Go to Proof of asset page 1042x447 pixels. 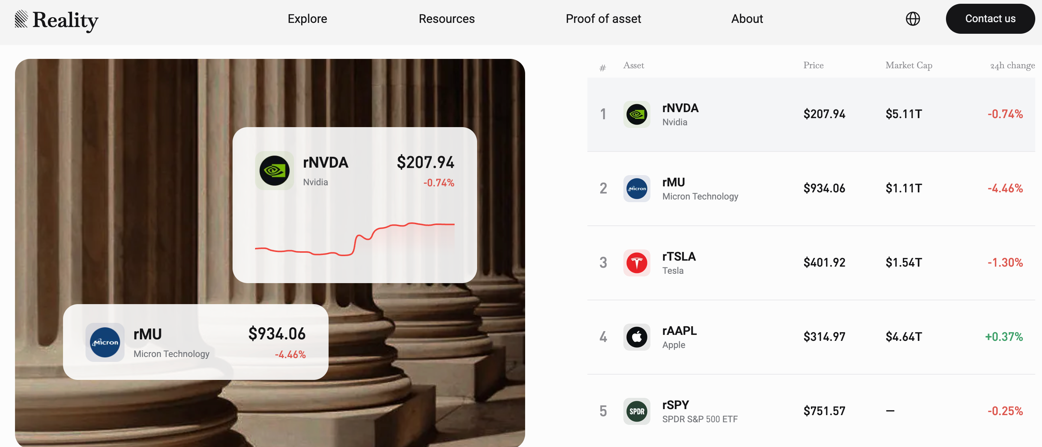click(x=603, y=19)
